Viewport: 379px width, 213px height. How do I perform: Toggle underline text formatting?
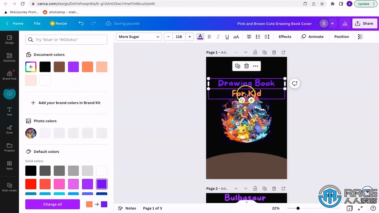[227, 37]
